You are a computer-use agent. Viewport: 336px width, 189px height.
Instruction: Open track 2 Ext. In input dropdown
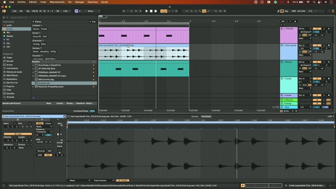(305, 45)
